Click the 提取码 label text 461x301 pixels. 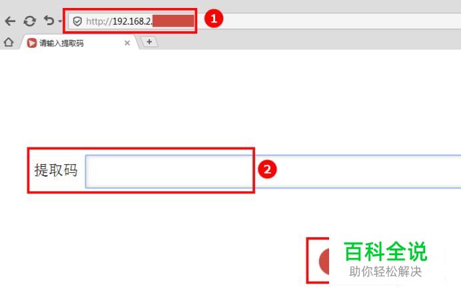56,170
